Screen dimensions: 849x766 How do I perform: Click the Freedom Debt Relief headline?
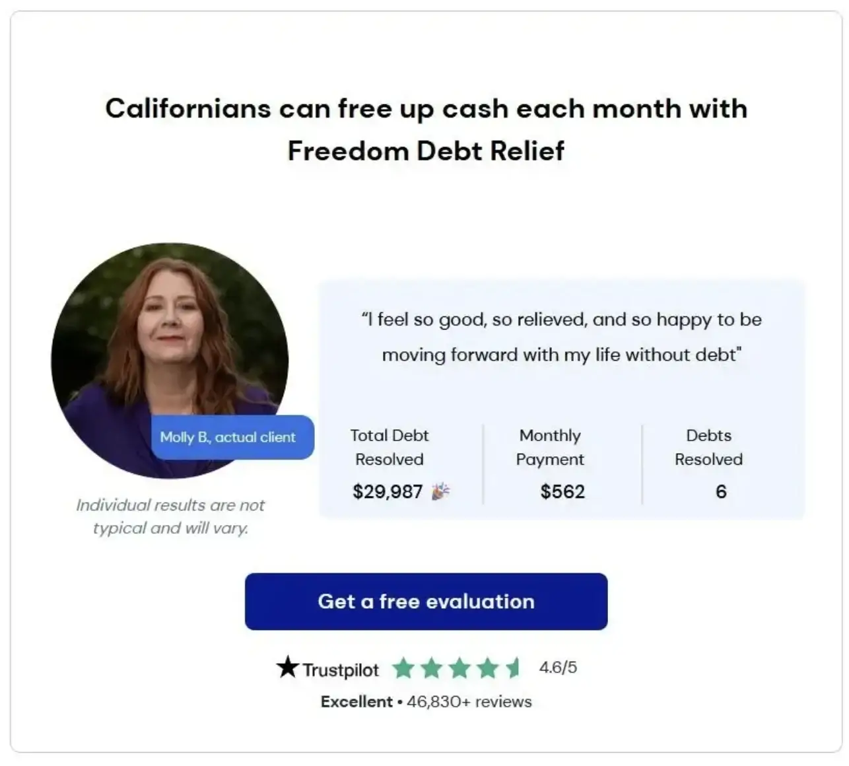(426, 129)
